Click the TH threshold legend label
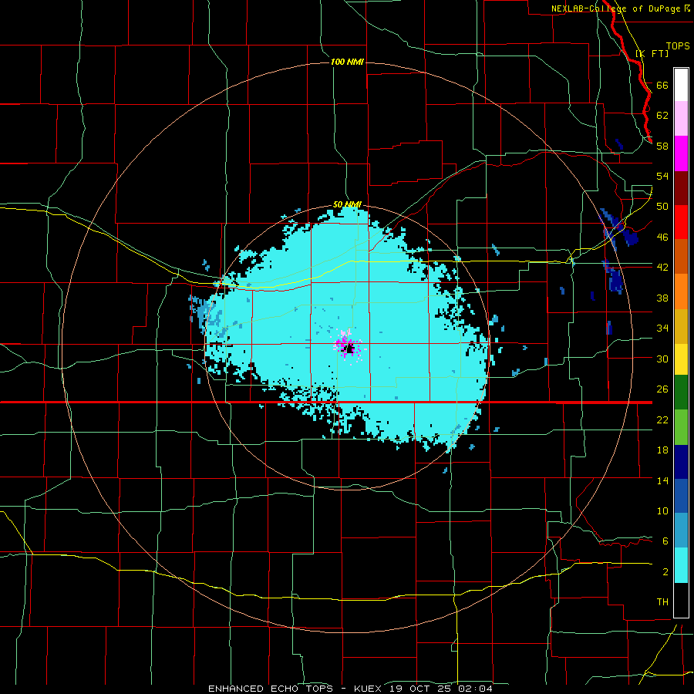 click(x=662, y=602)
